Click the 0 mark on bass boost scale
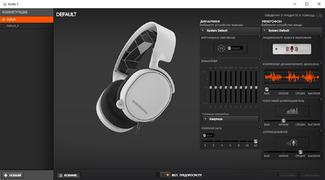Screen dimensions: 325x180 (205, 146)
